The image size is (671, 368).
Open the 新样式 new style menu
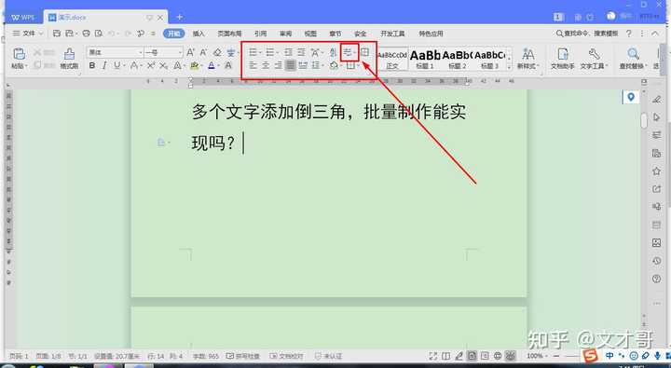click(x=528, y=59)
